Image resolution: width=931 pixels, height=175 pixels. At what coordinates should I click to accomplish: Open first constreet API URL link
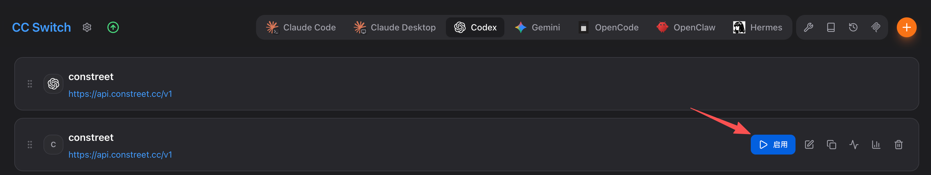click(120, 94)
